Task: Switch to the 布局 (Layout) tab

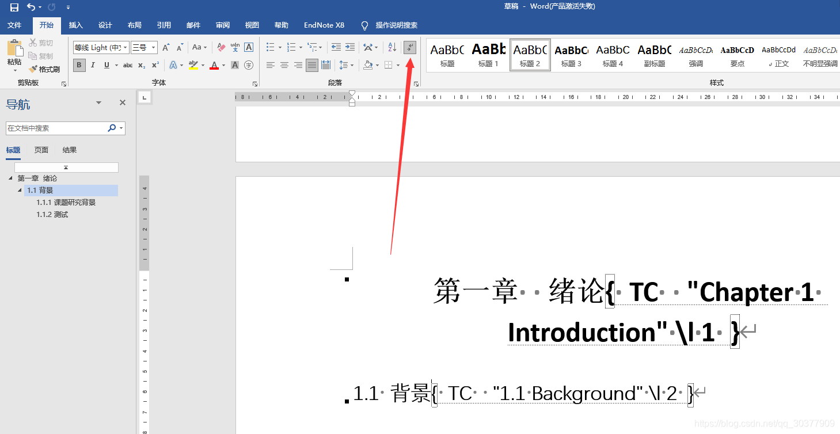Action: tap(135, 25)
